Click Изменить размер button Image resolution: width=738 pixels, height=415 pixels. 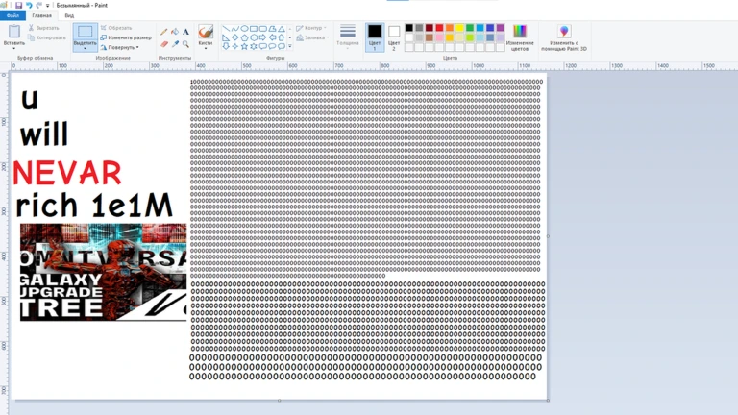pos(129,37)
